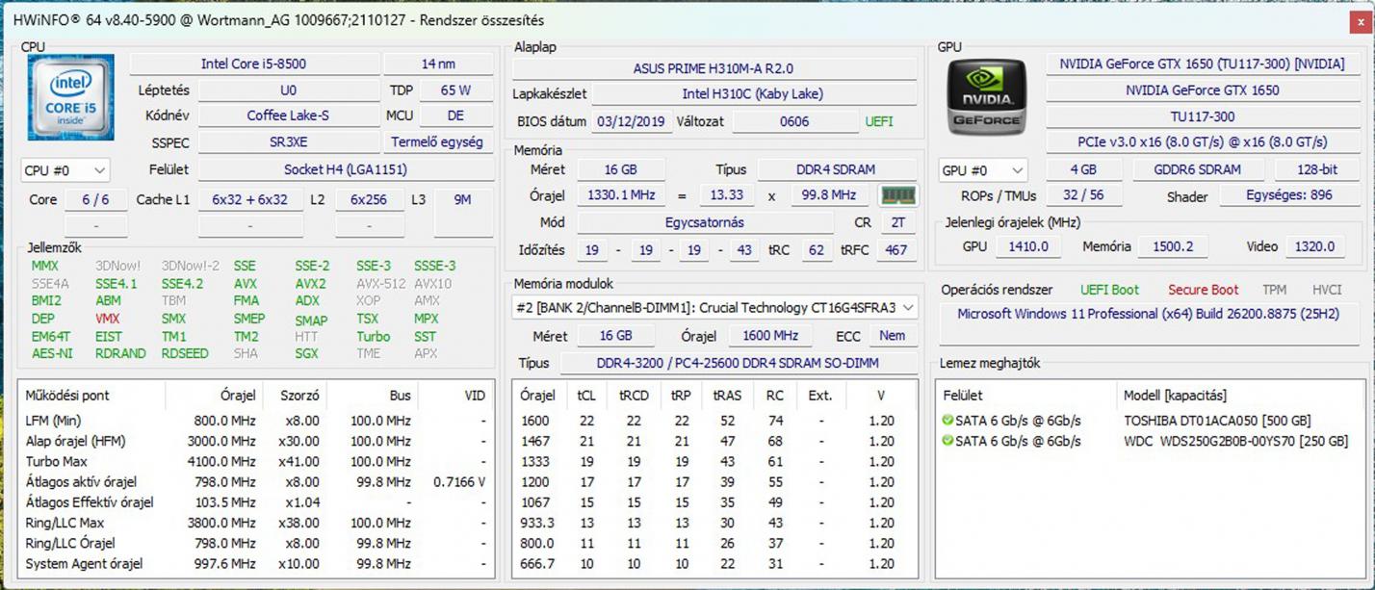The height and width of the screenshot is (590, 1375).
Task: Click the DDR4 SDRAM type field
Action: (836, 169)
